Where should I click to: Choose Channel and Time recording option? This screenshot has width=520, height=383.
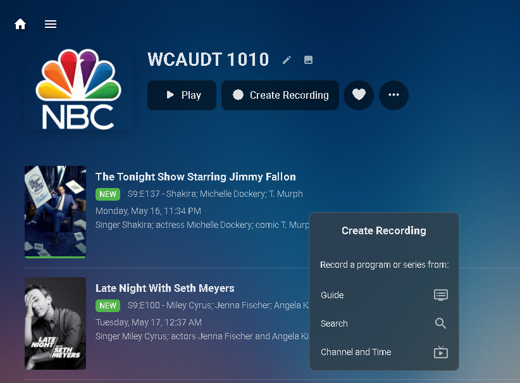[x=384, y=352]
